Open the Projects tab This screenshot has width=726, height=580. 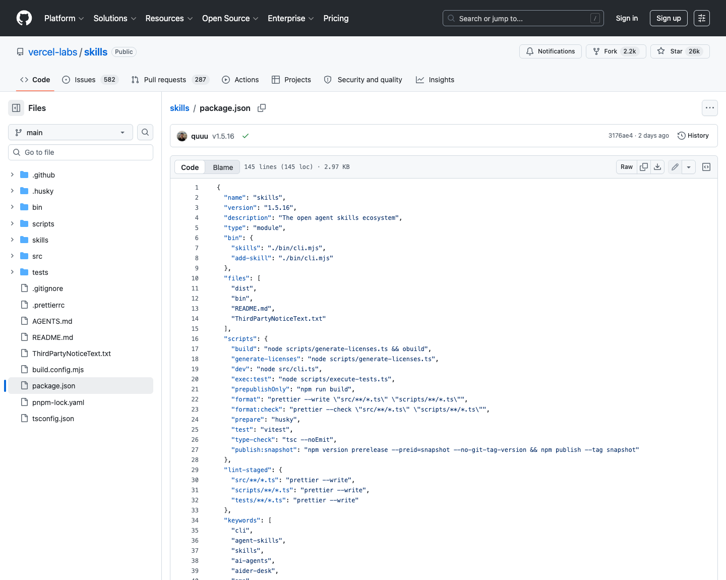pyautogui.click(x=291, y=80)
